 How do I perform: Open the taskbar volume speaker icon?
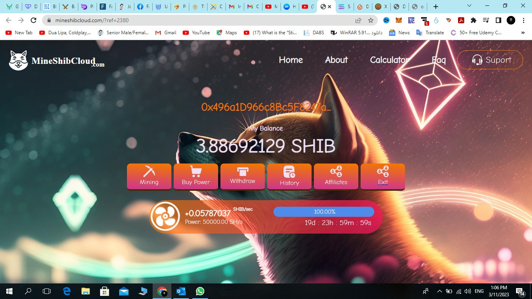click(x=468, y=291)
